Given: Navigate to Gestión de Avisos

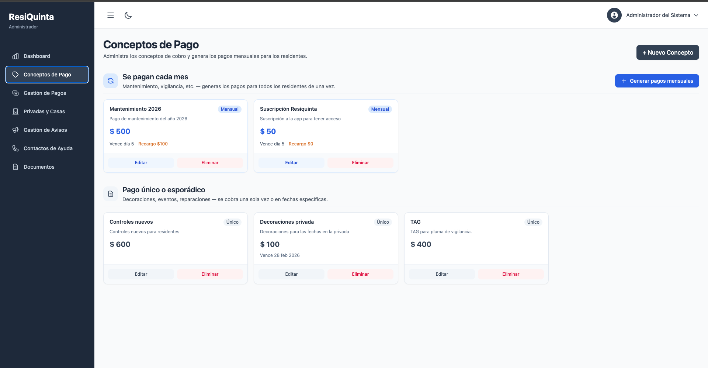Looking at the screenshot, I should (47, 130).
